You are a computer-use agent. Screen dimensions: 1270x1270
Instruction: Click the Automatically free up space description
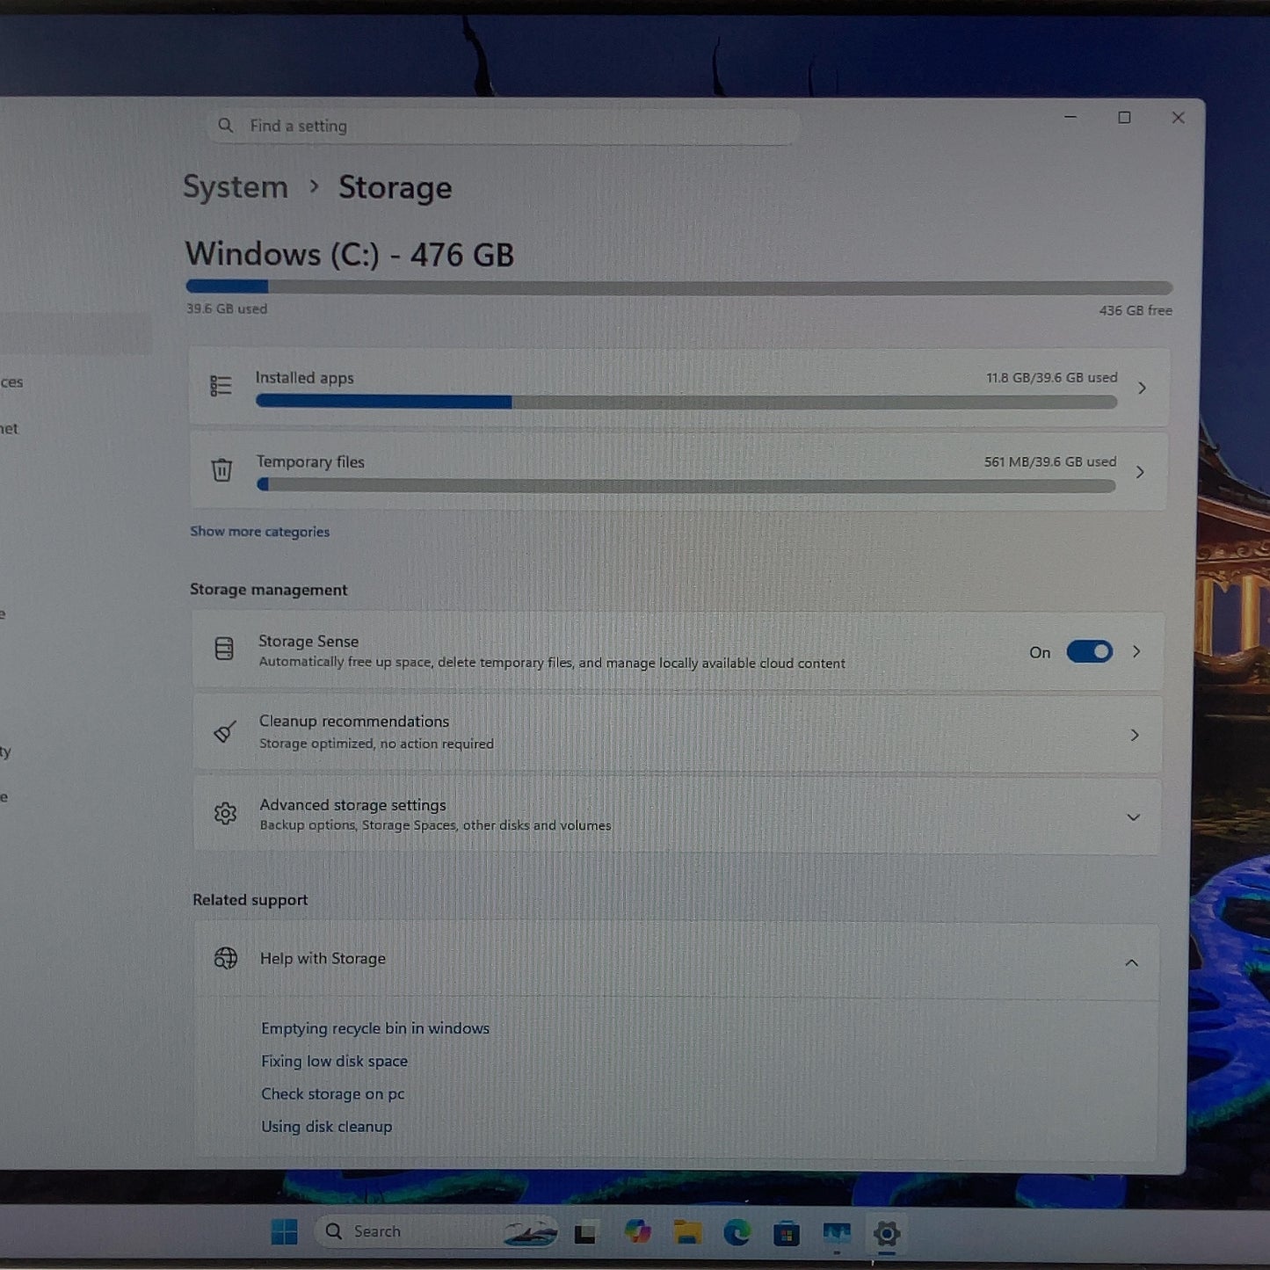(x=552, y=663)
